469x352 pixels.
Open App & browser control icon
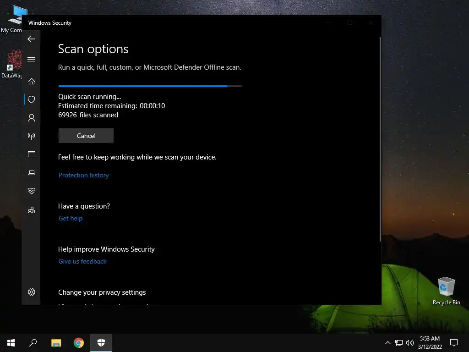32,154
